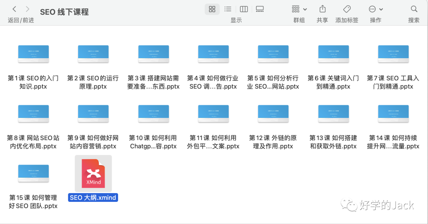Click the 第11课 如何利用外包平 filename

213,142
